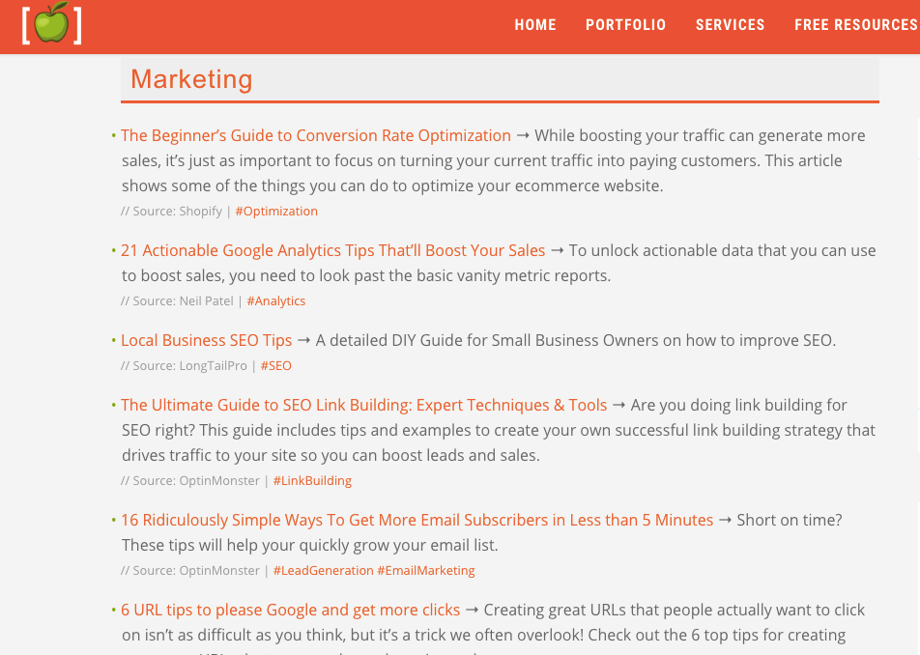Click 'Source: OptinMonster' beside the #LinkBuilding tag

coord(196,480)
